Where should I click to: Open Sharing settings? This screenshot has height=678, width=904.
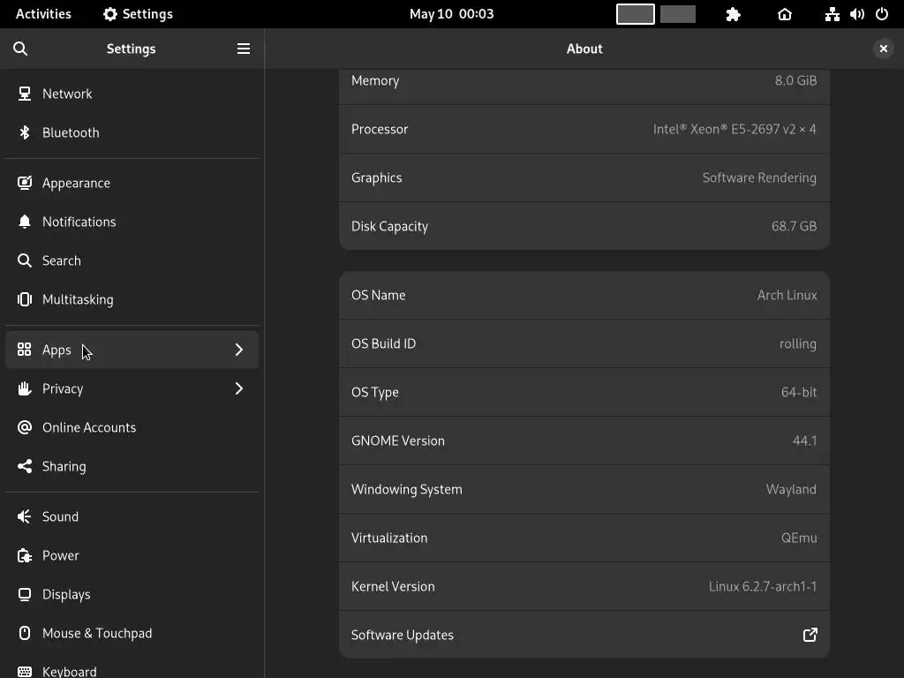click(132, 466)
